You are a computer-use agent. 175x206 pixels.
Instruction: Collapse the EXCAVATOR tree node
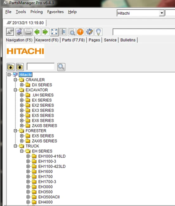[x=15, y=90]
